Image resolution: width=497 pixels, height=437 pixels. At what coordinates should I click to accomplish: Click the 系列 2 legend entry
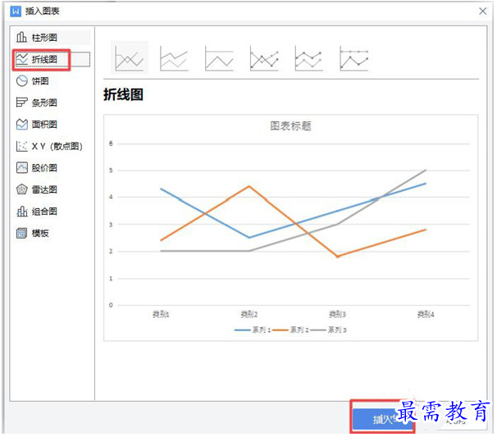[x=290, y=330]
